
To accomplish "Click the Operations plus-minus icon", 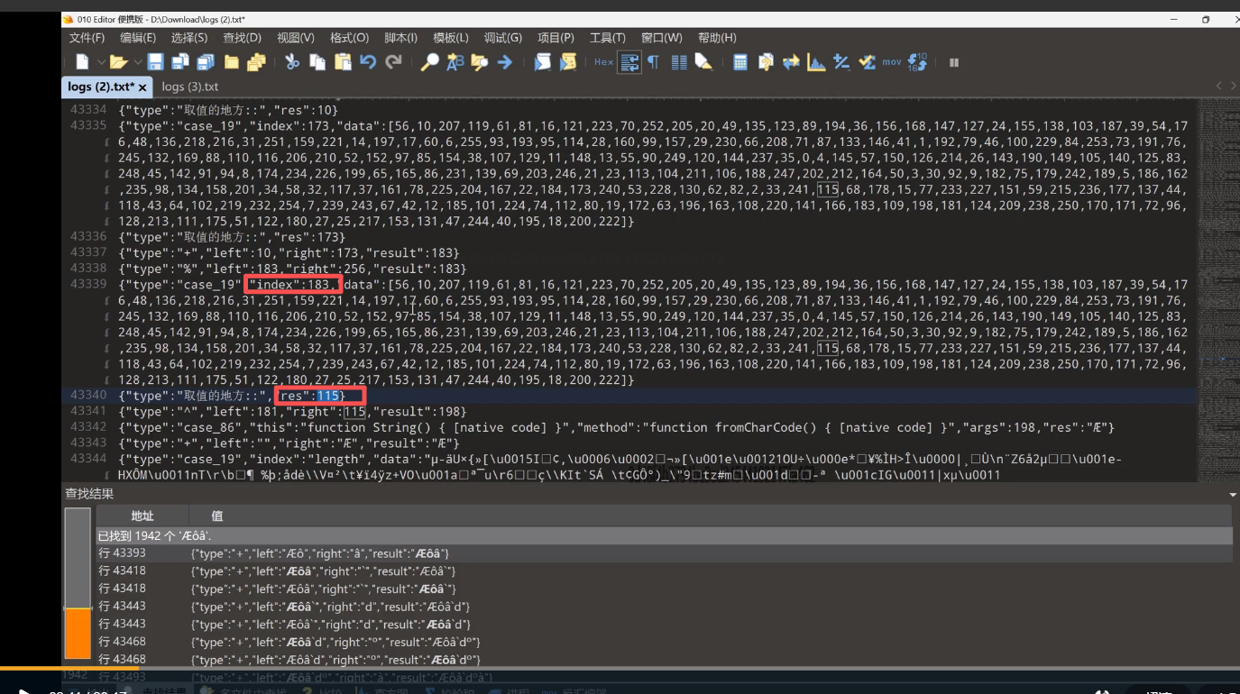I will pyautogui.click(x=841, y=62).
